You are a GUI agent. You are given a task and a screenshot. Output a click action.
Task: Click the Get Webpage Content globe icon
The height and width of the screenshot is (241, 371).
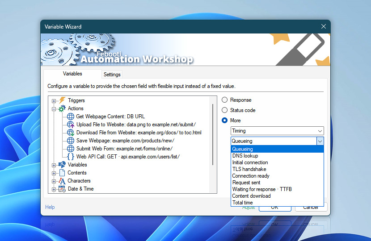click(71, 116)
